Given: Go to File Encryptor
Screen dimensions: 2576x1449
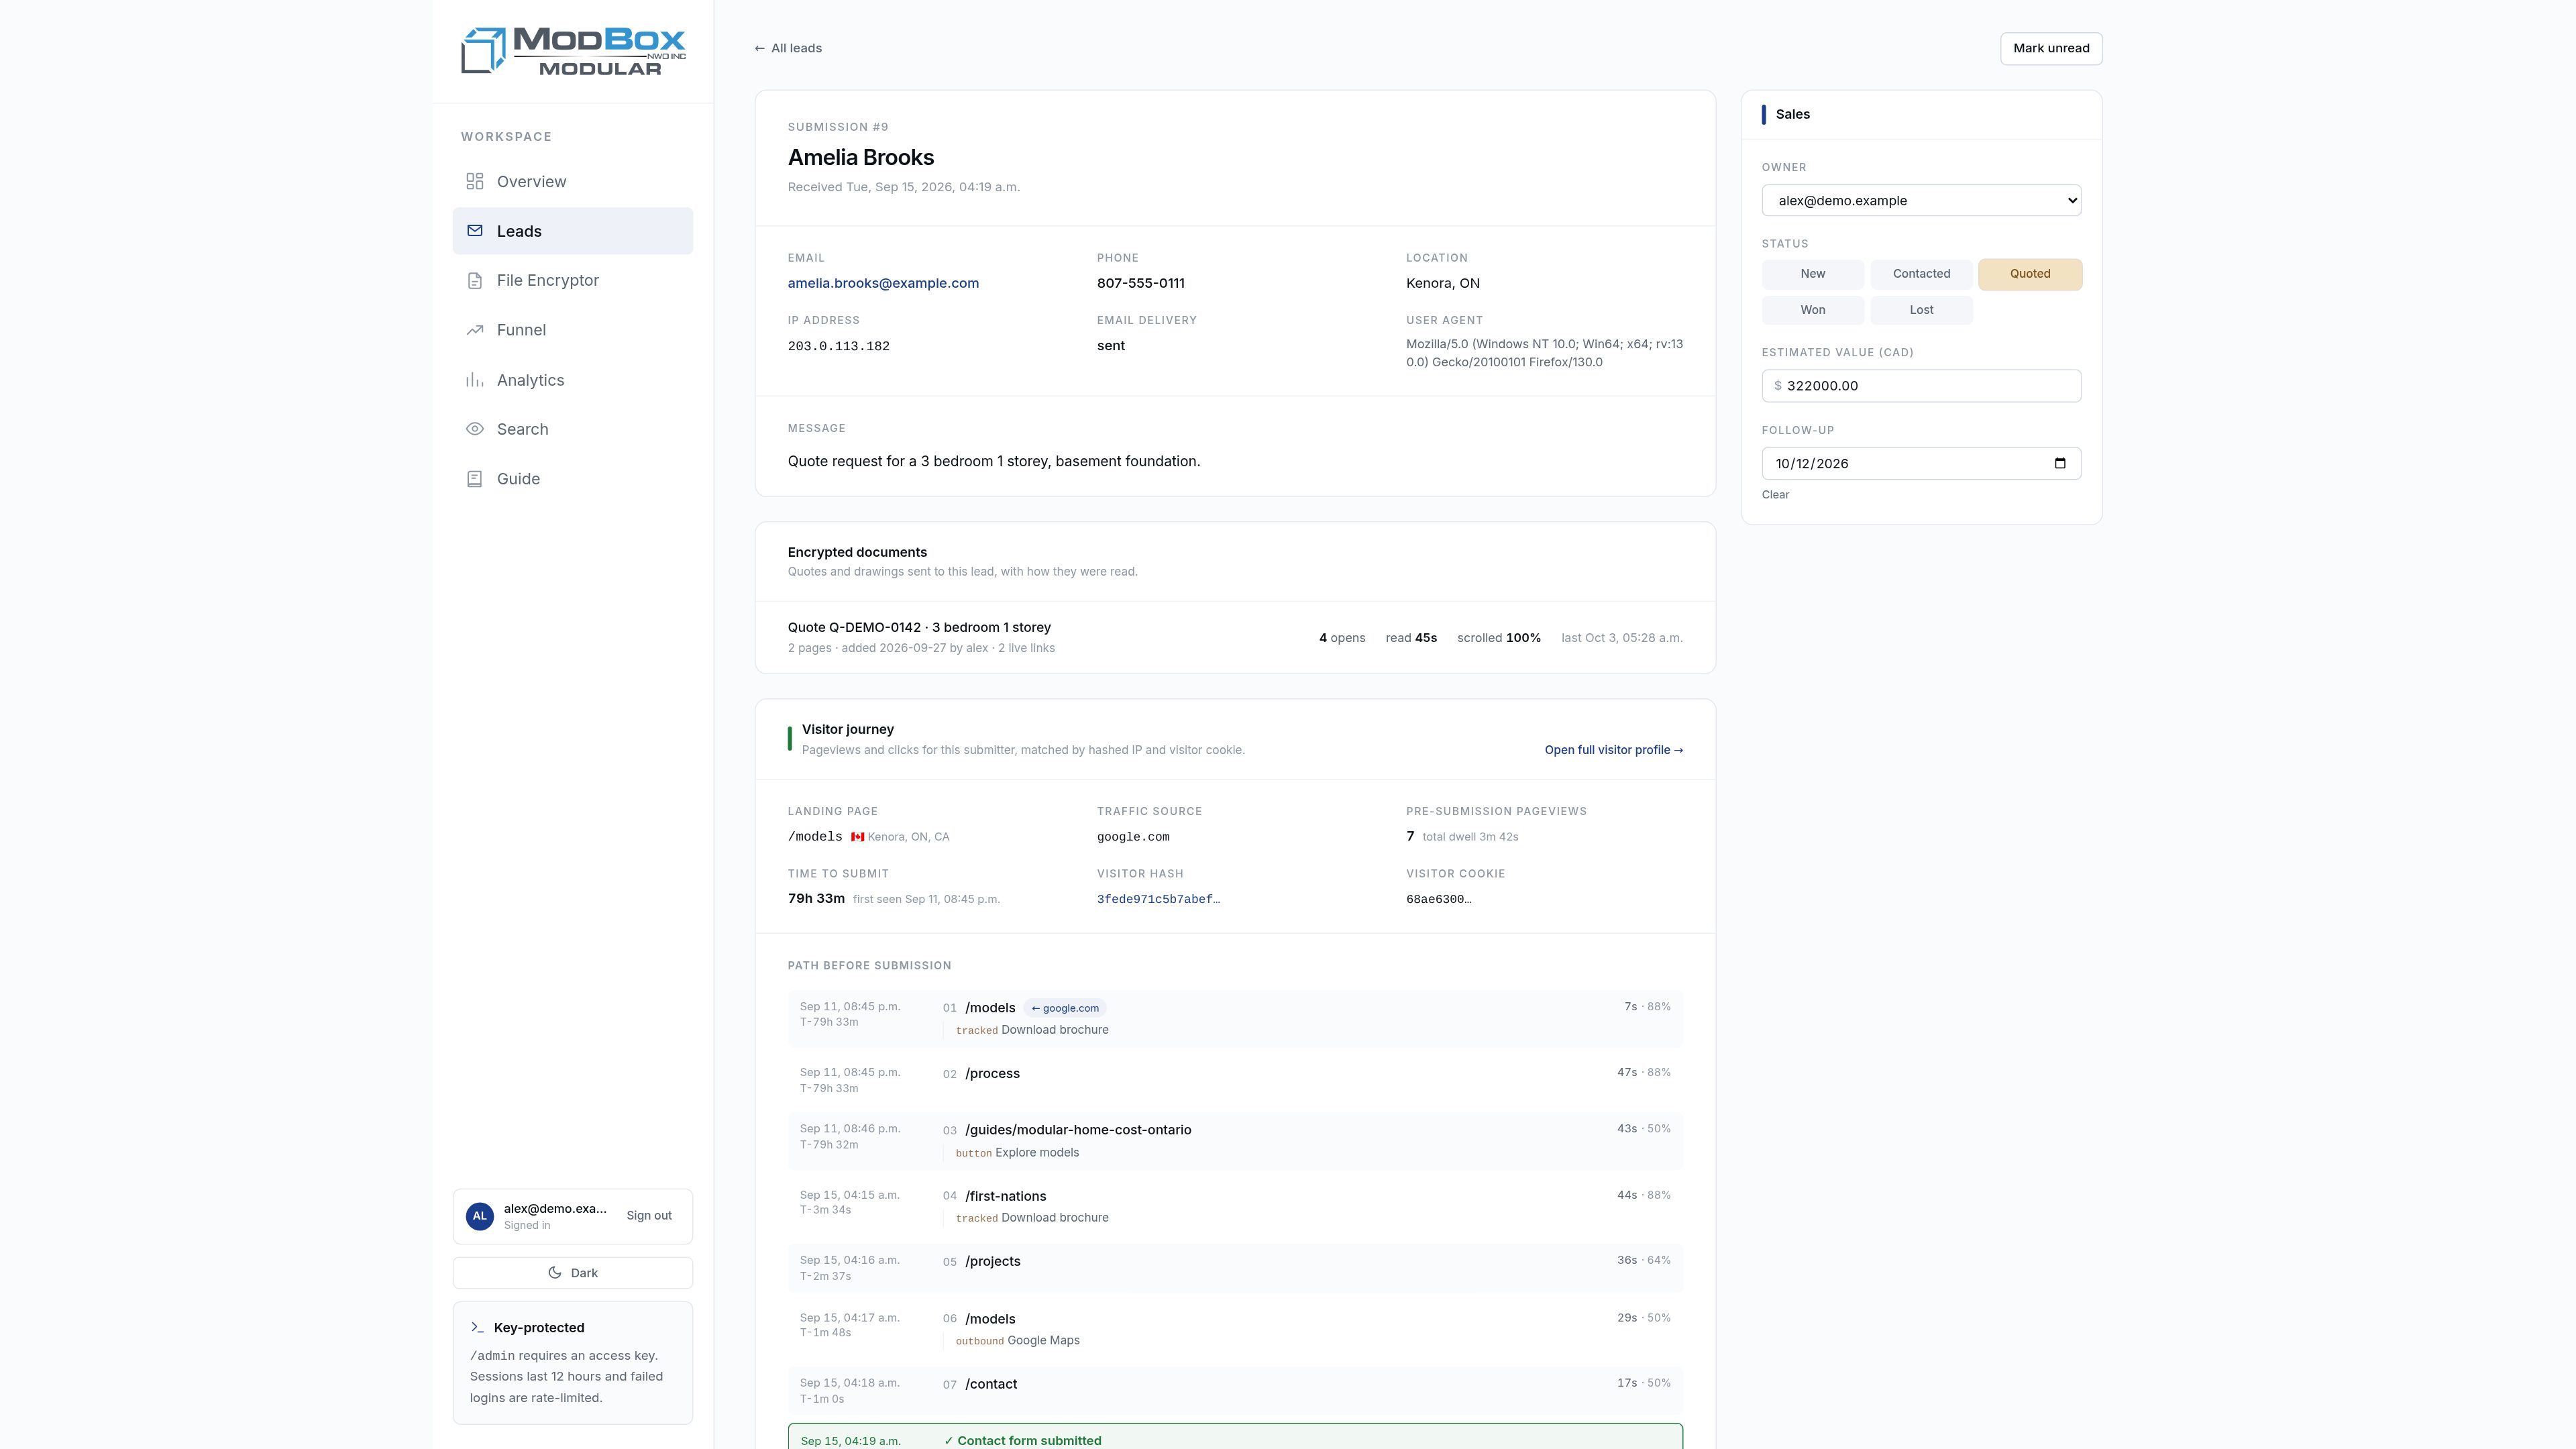Looking at the screenshot, I should pyautogui.click(x=573, y=281).
